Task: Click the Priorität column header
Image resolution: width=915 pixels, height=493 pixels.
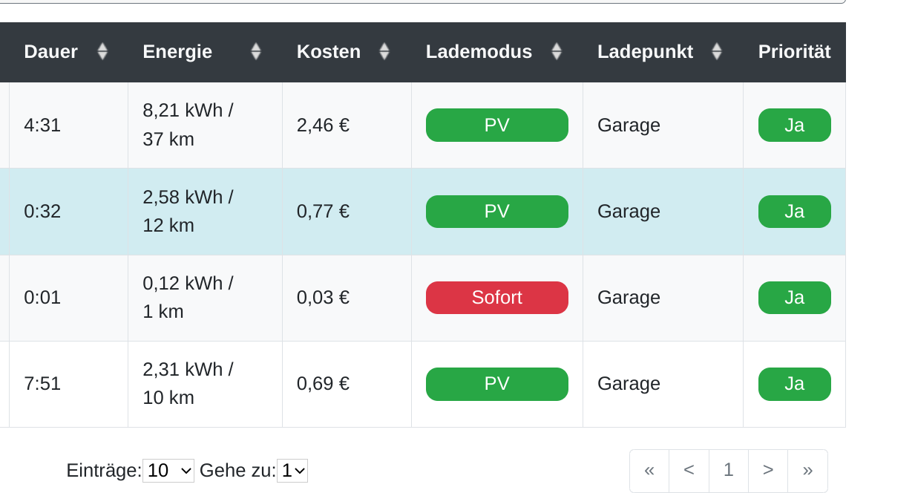Action: pos(794,51)
